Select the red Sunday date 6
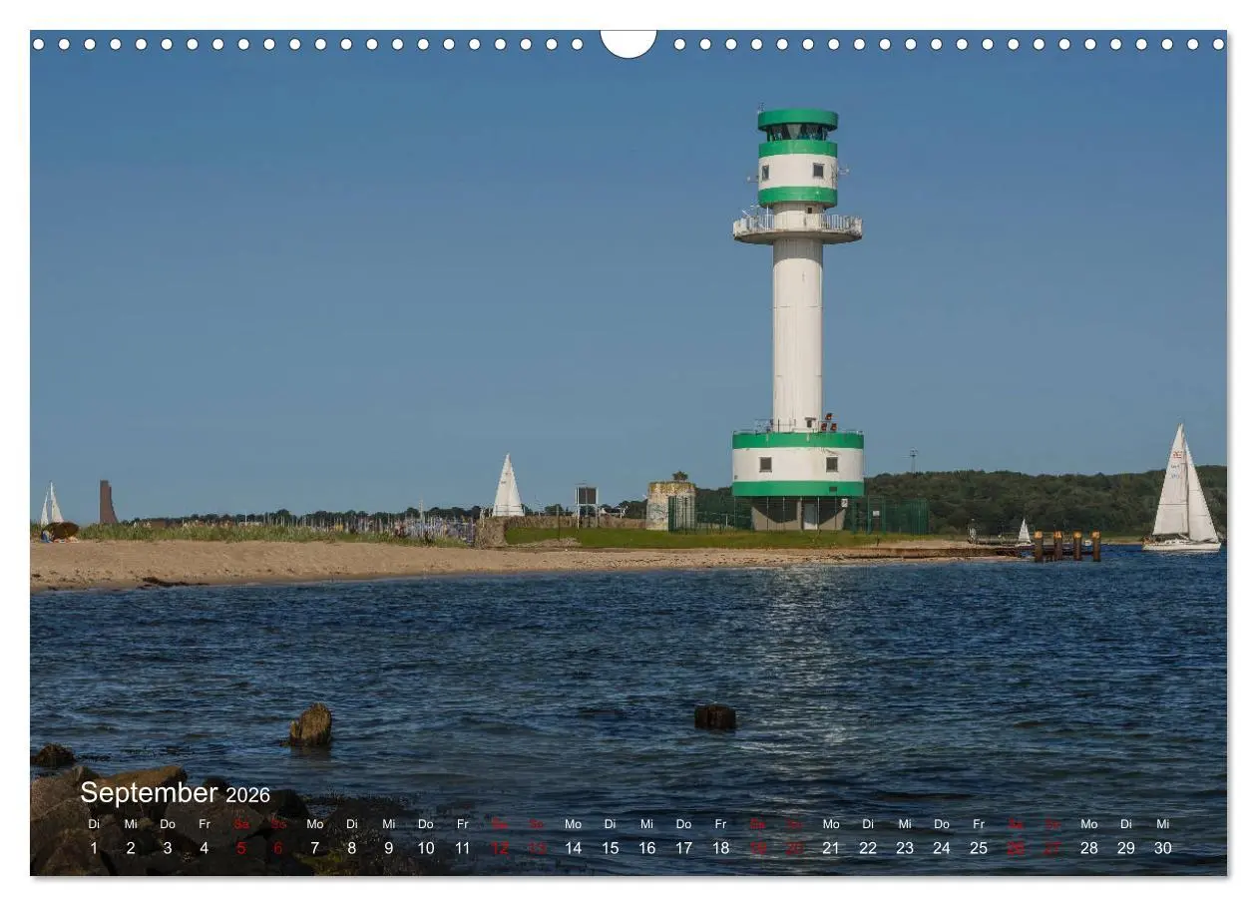Image resolution: width=1257 pixels, height=906 pixels. coord(278,848)
